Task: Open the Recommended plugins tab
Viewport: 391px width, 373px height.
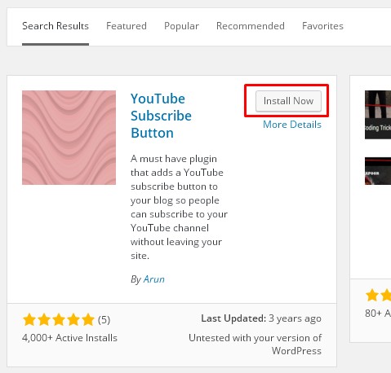Action: click(251, 26)
